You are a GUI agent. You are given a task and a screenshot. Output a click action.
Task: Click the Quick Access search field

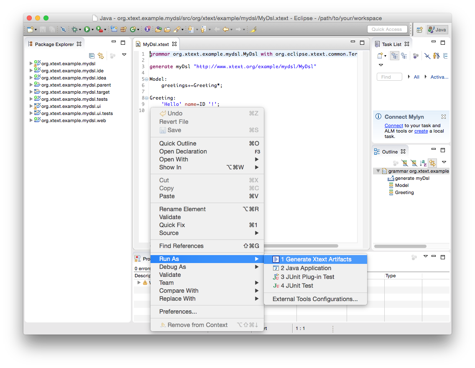[x=387, y=29]
